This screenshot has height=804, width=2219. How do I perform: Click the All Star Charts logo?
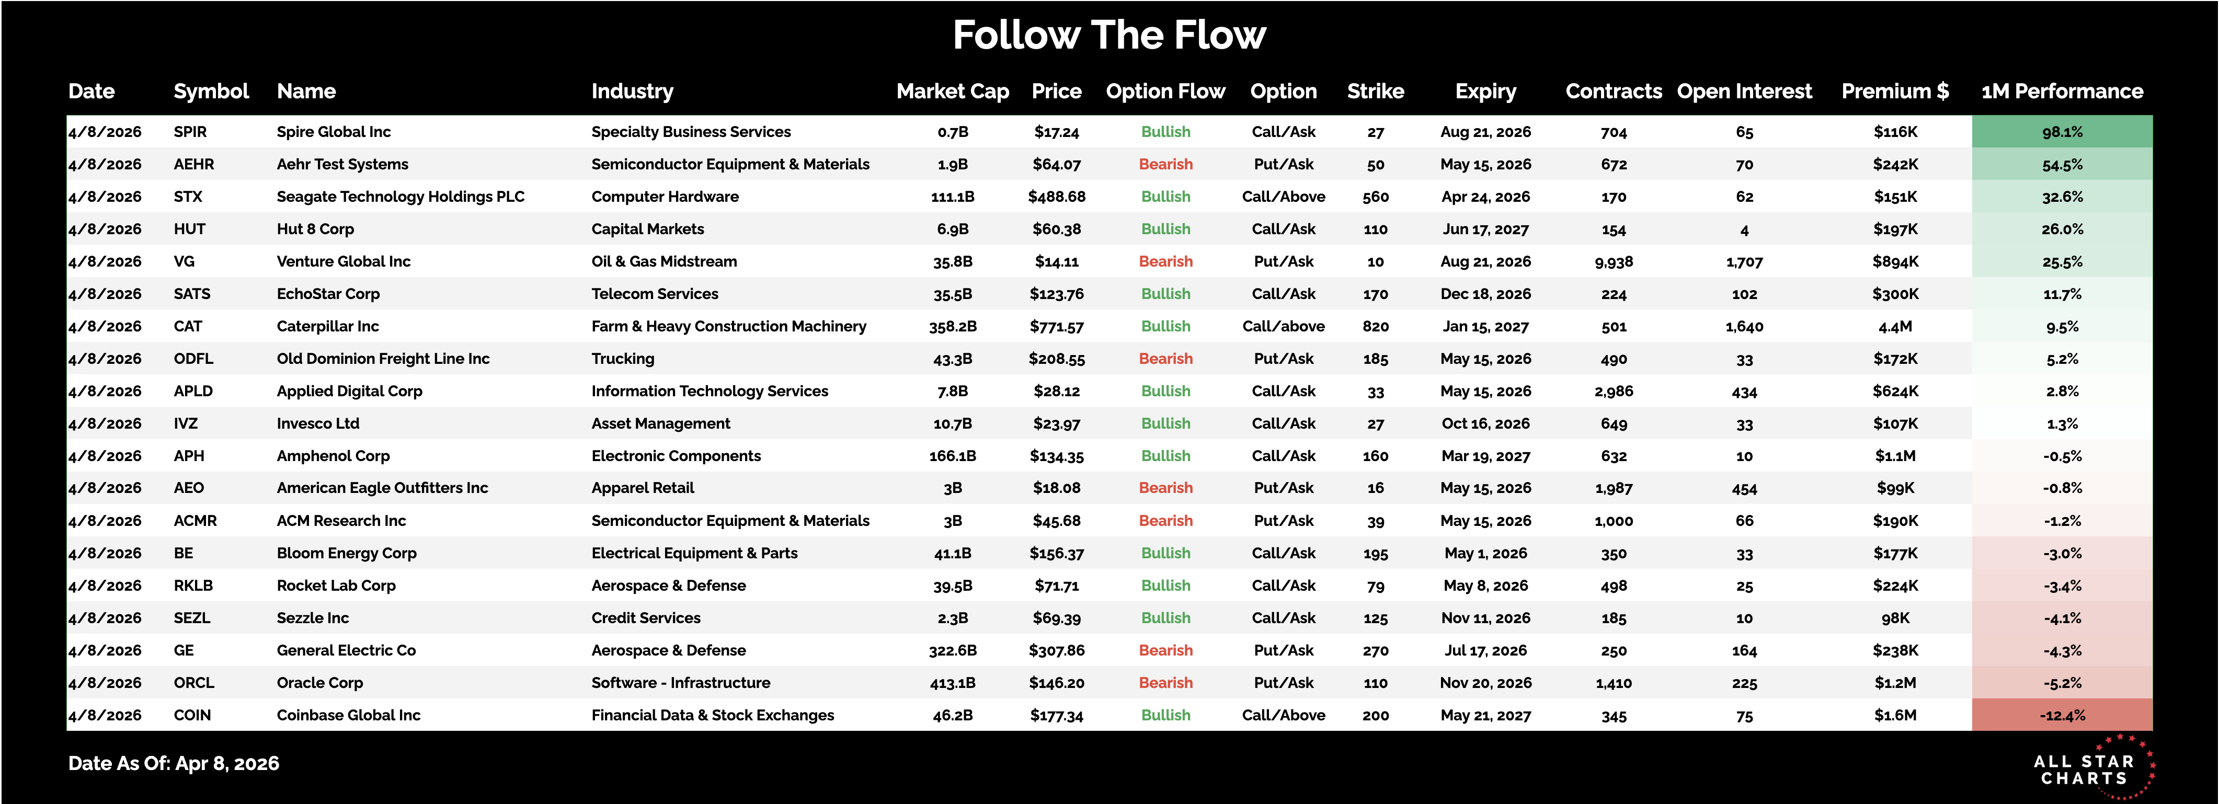click(2091, 768)
